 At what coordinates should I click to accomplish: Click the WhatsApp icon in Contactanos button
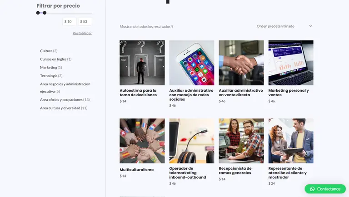point(312,189)
